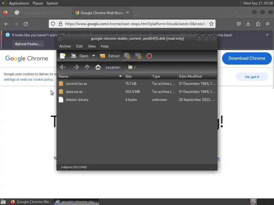Create a new archive with toolbar icon
Screen dimensions: 274x205
coord(63,56)
